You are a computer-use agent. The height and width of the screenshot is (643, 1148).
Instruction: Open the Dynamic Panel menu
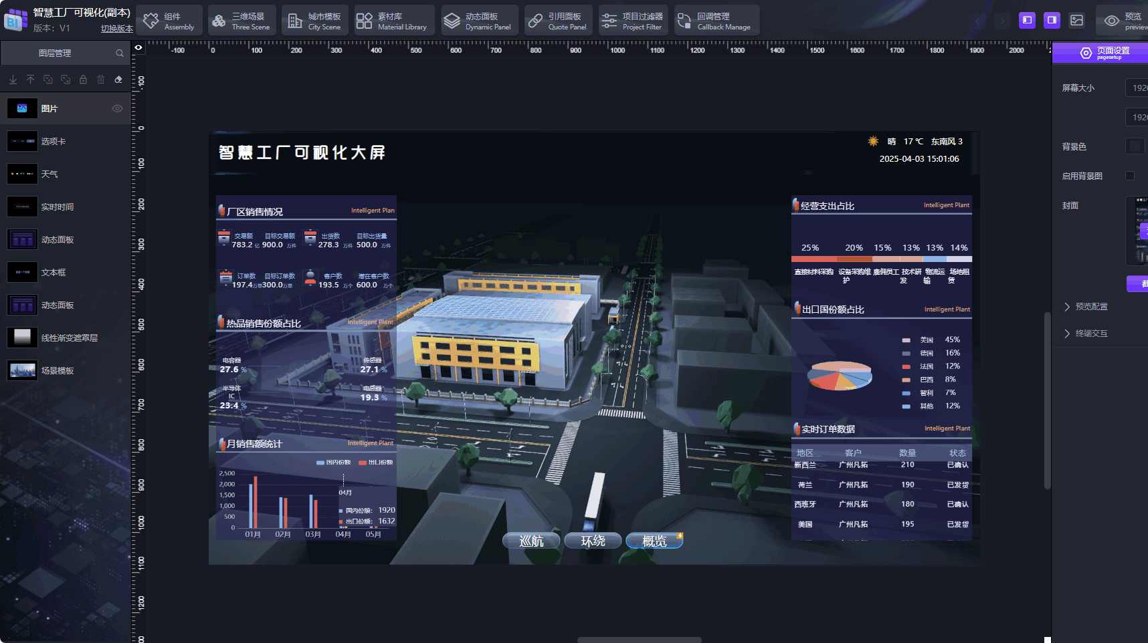pos(480,21)
